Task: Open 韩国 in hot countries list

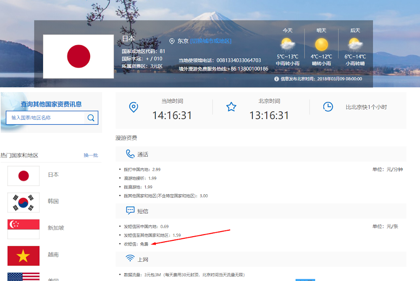Action: click(53, 201)
